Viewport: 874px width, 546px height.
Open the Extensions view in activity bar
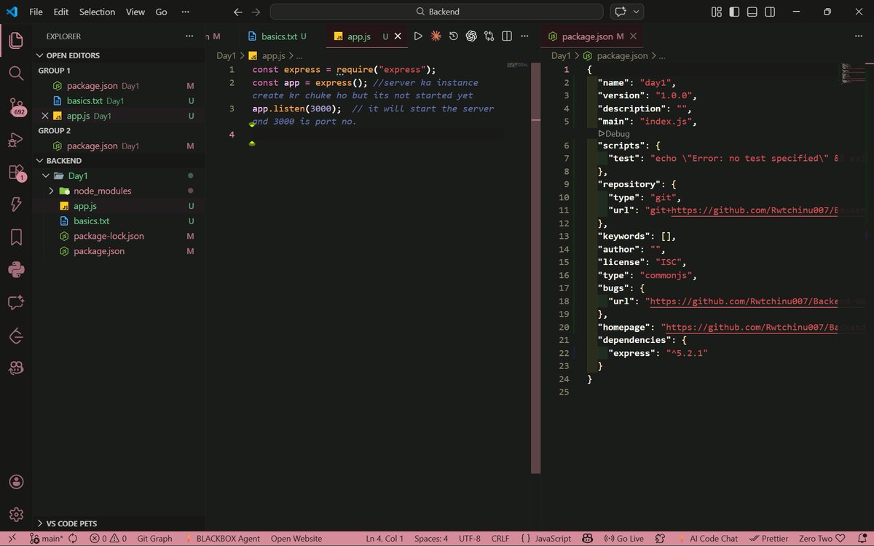[x=16, y=173]
